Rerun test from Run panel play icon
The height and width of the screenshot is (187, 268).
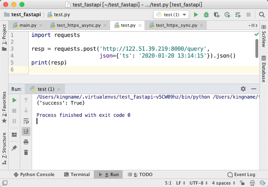(14, 100)
